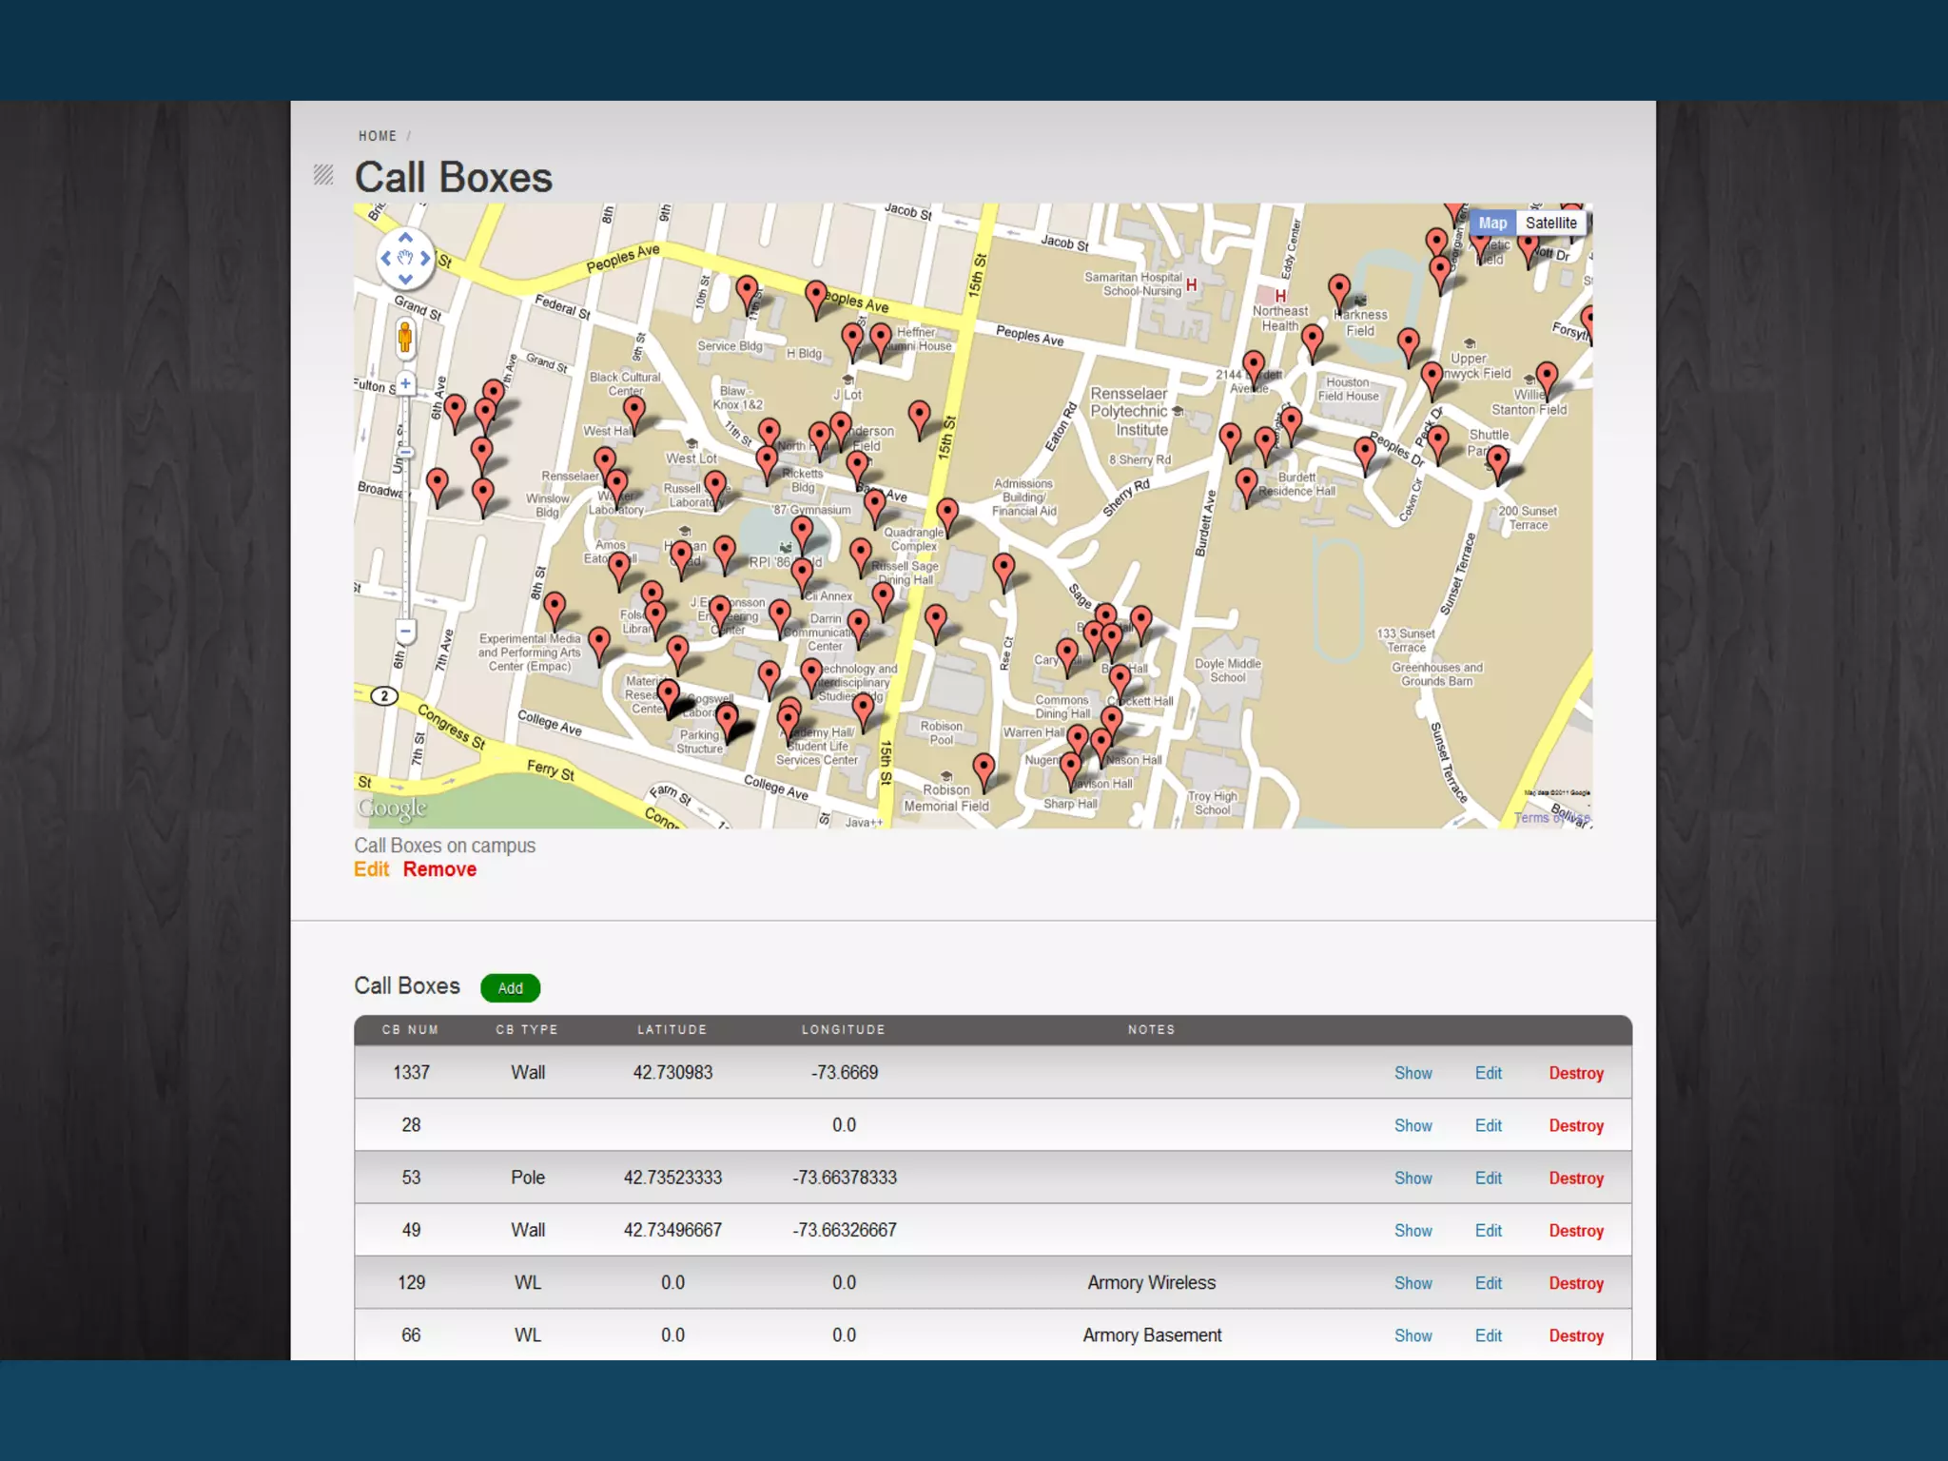Zoom in with the map plus button
The image size is (1948, 1461).
[405, 383]
